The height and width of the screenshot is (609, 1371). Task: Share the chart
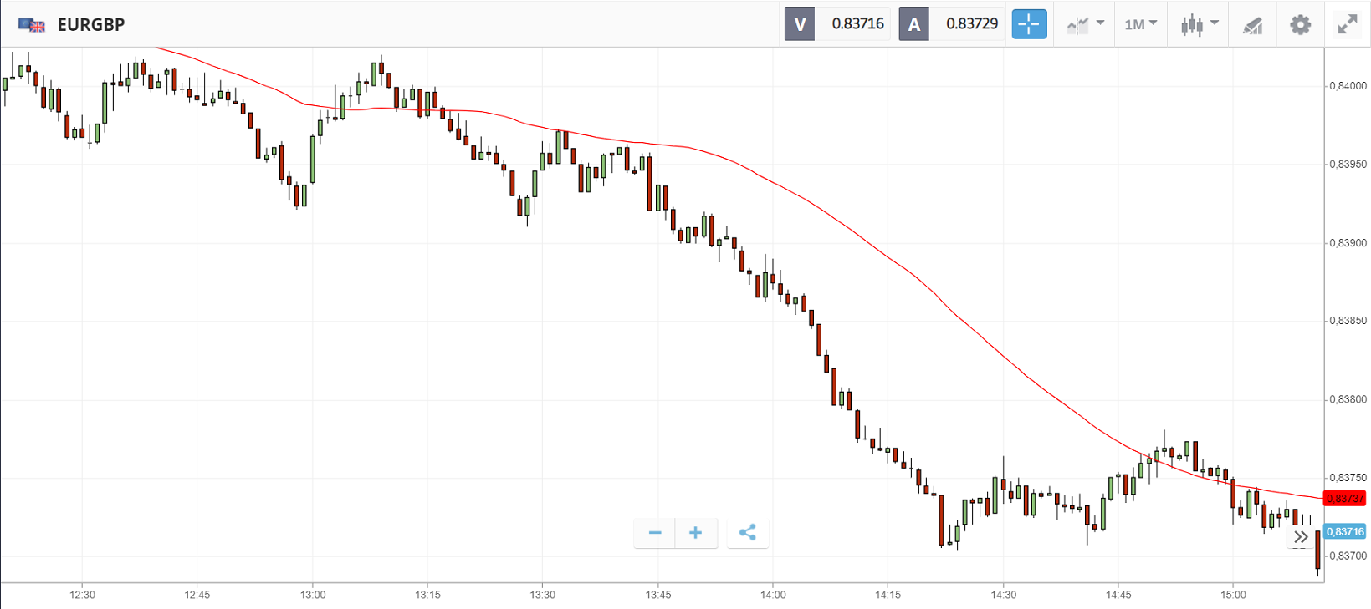[x=748, y=533]
